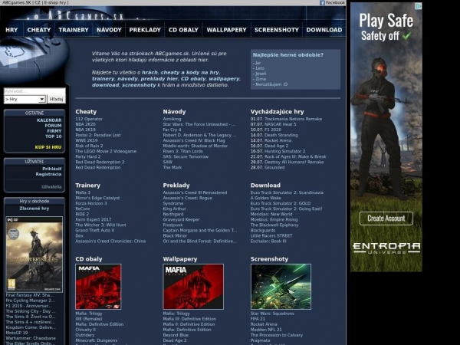Open Mafia Trilogy CD cover thumbnail
460x345 pixels.
pyautogui.click(x=98, y=287)
